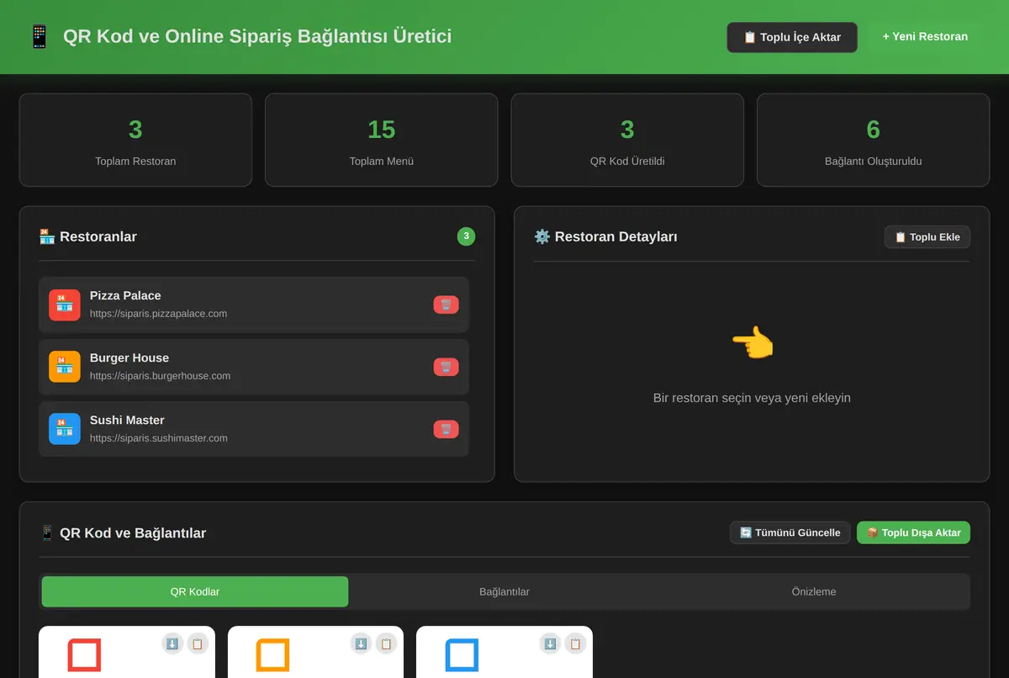
Task: Click the phone icon in header title
Action: [x=39, y=37]
